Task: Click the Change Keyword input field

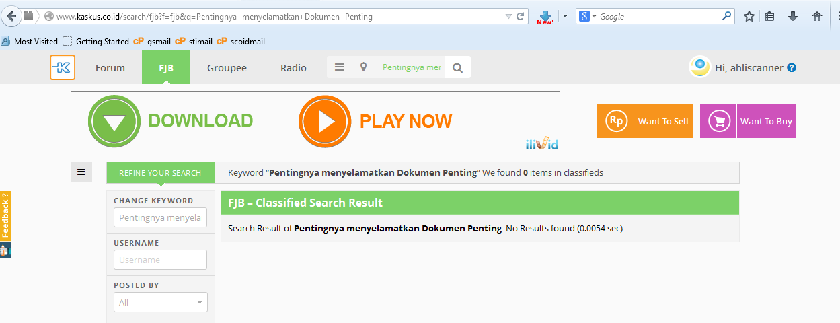Action: tap(160, 218)
